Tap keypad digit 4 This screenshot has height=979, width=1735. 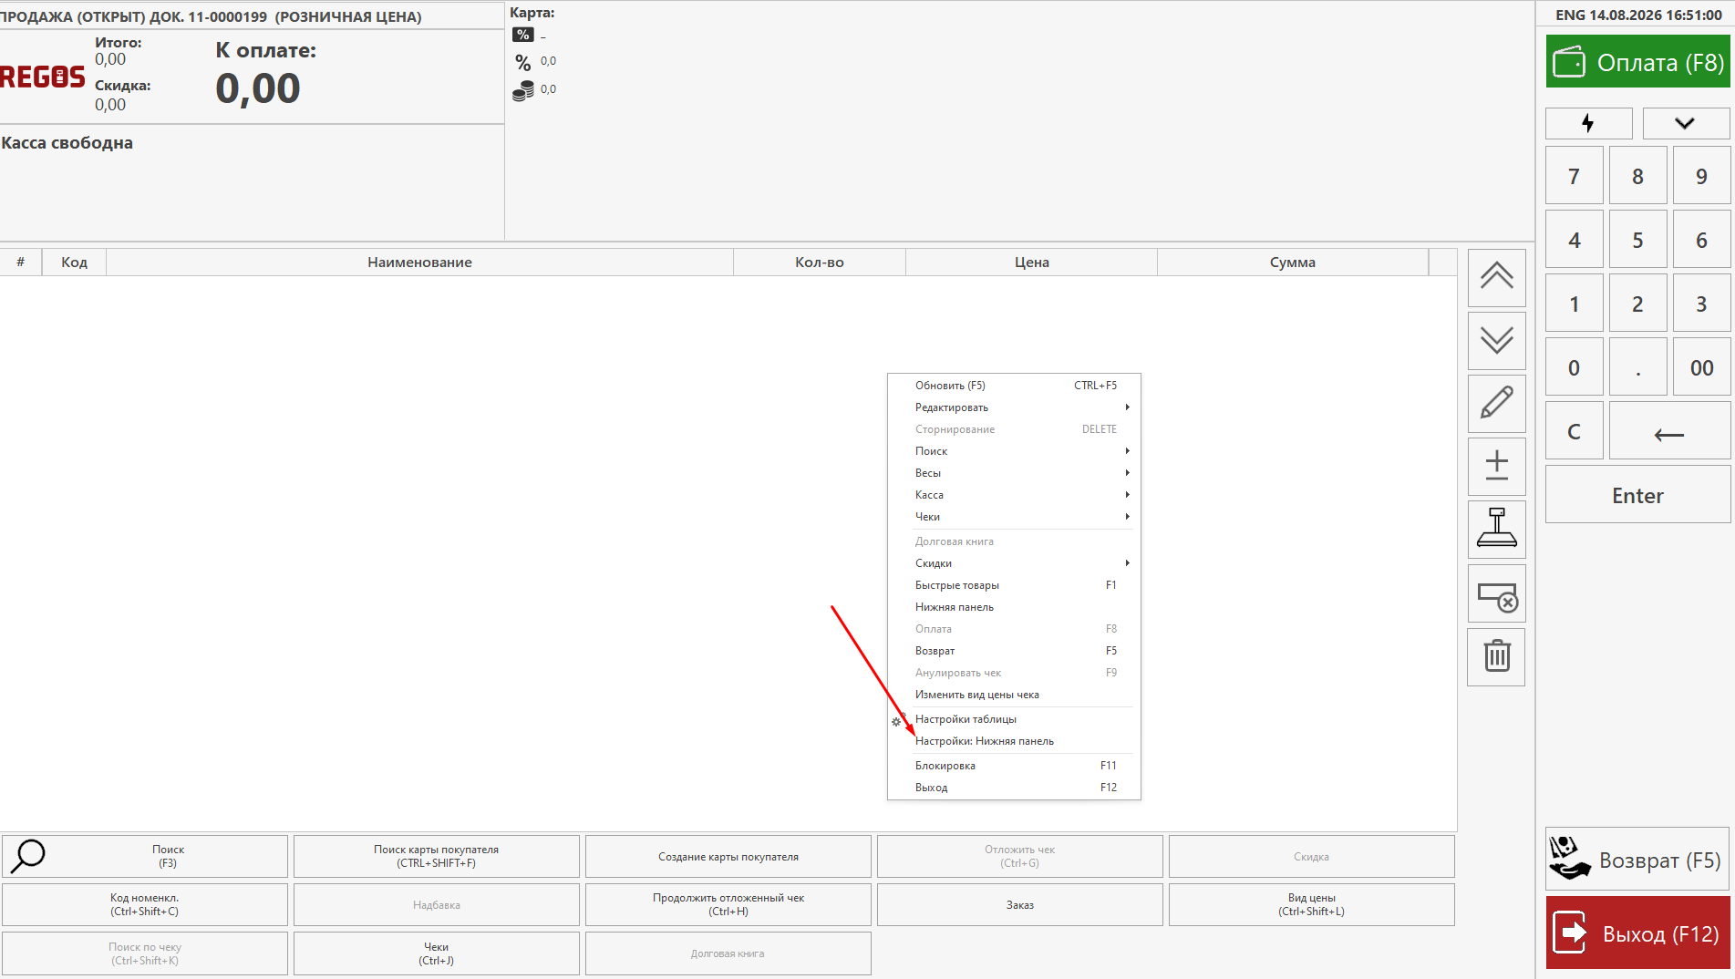1574,240
